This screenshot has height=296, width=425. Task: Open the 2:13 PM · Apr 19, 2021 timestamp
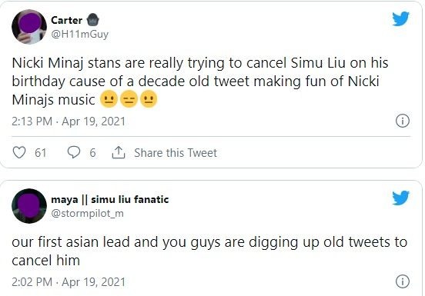point(69,121)
